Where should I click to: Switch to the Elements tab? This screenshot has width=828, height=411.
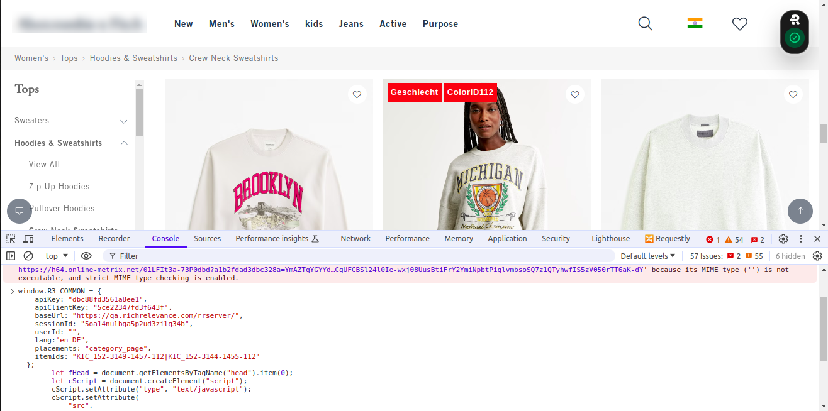pos(67,239)
